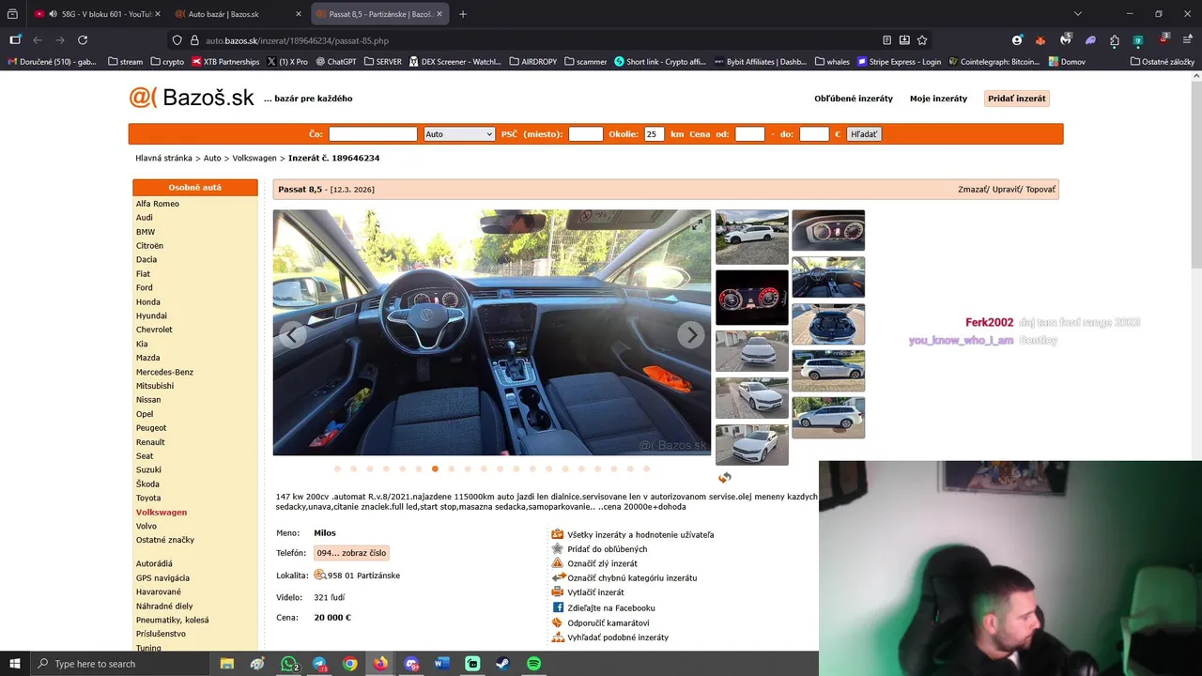The height and width of the screenshot is (676, 1202).
Task: Select Audi in brand sidebar
Action: coord(144,218)
